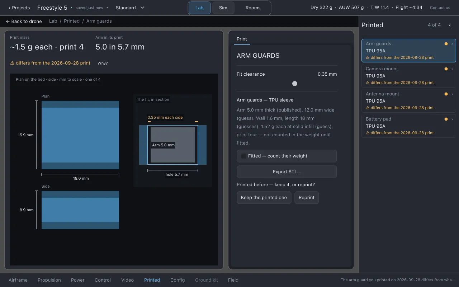The width and height of the screenshot is (459, 287).
Task: Open the Airframe section tab
Action: [x=18, y=280]
